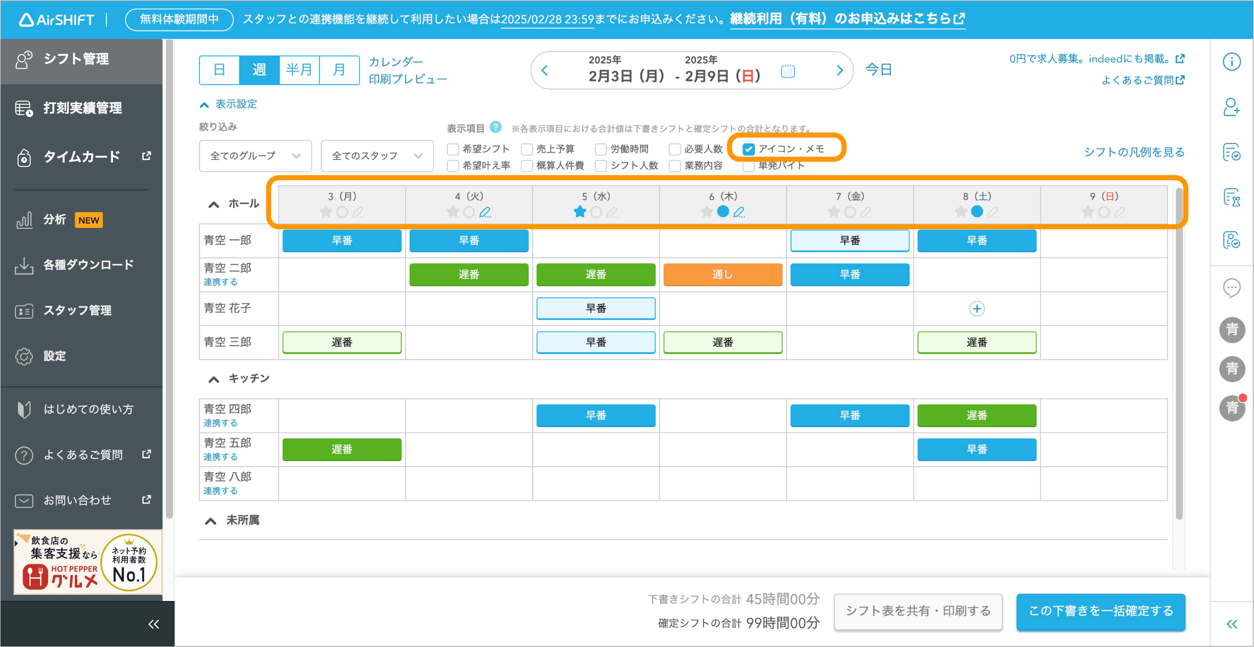Switch to the 半月 view tab

[299, 70]
